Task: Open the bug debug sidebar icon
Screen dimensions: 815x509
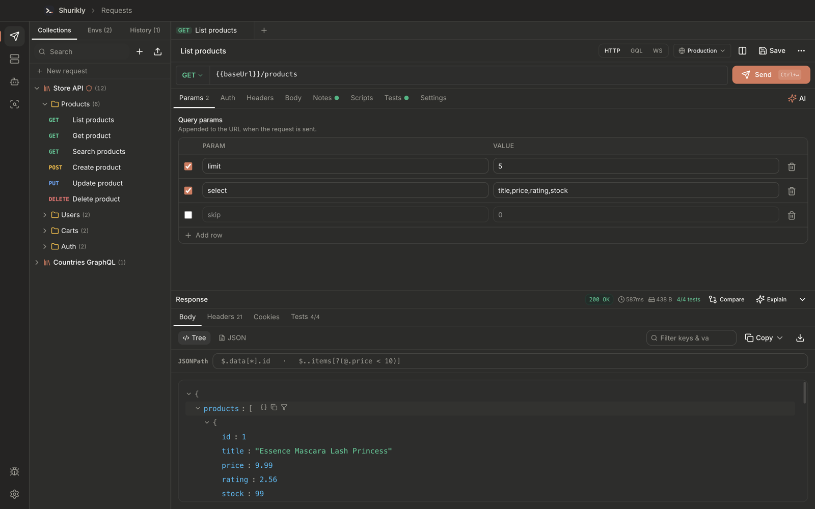Action: pyautogui.click(x=14, y=471)
